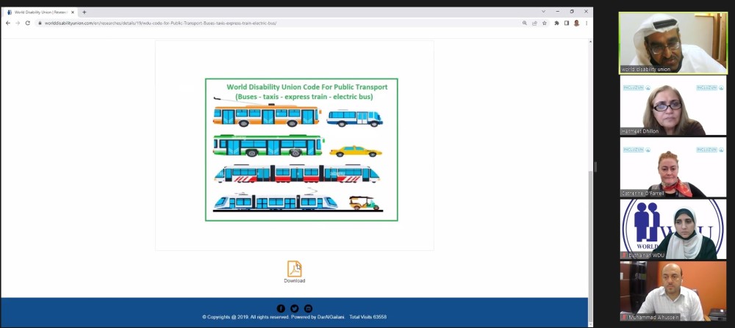The width and height of the screenshot is (735, 328).
Task: Select Harmeet Dhillon's video tile
Action: [673, 106]
